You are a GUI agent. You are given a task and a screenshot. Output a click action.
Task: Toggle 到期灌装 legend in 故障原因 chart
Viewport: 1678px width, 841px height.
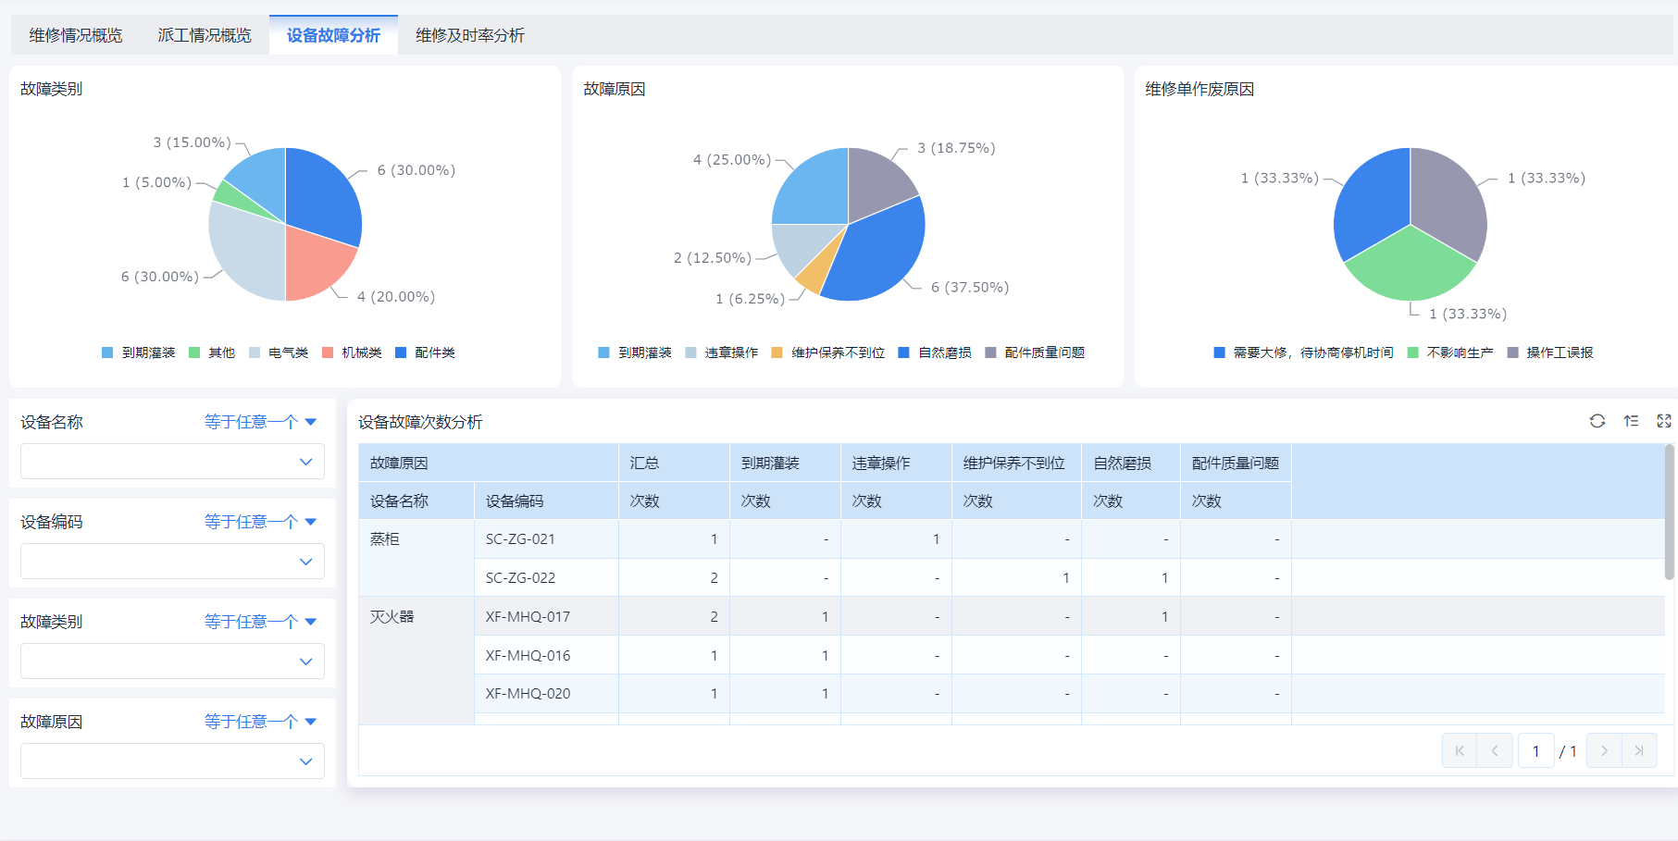pyautogui.click(x=635, y=352)
